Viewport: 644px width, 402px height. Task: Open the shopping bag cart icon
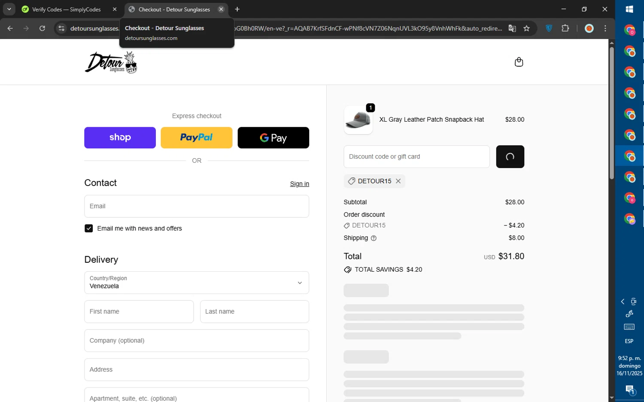[x=519, y=62]
